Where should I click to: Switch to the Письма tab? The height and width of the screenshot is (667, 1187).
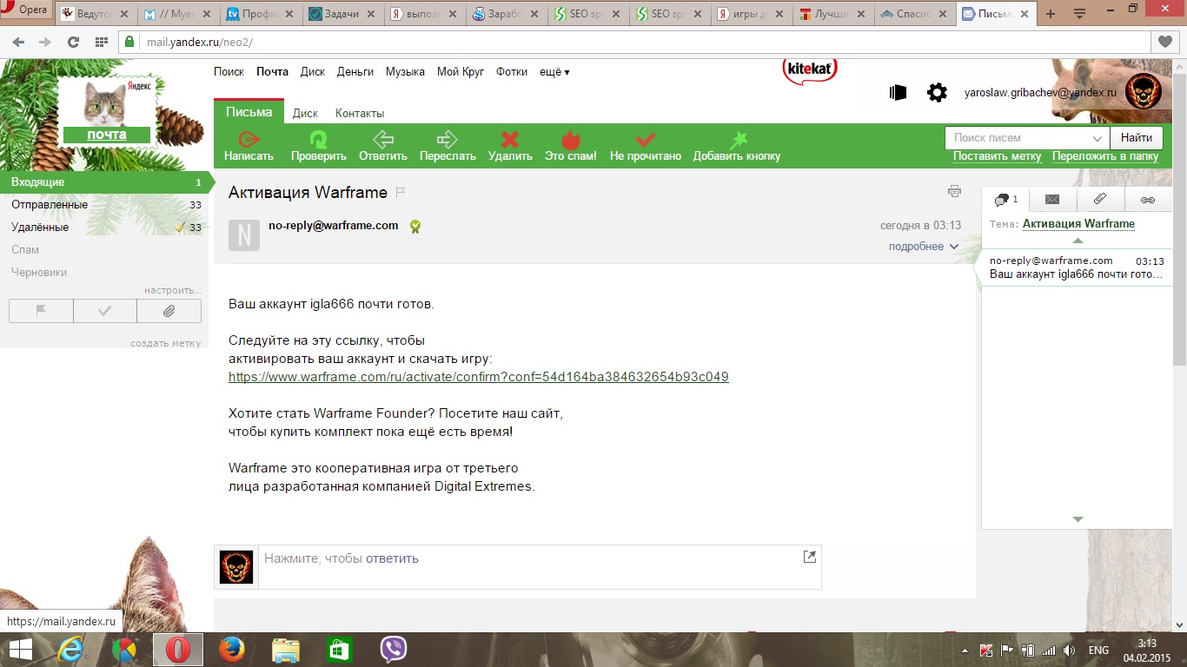point(249,112)
